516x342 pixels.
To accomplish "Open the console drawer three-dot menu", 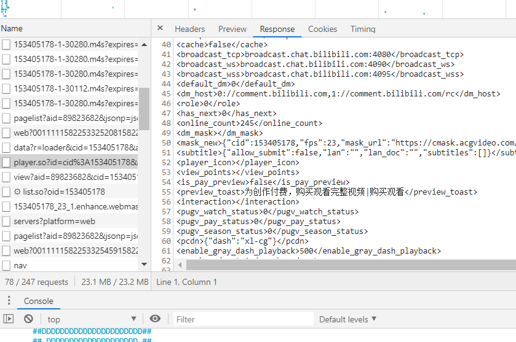I will (x=9, y=300).
